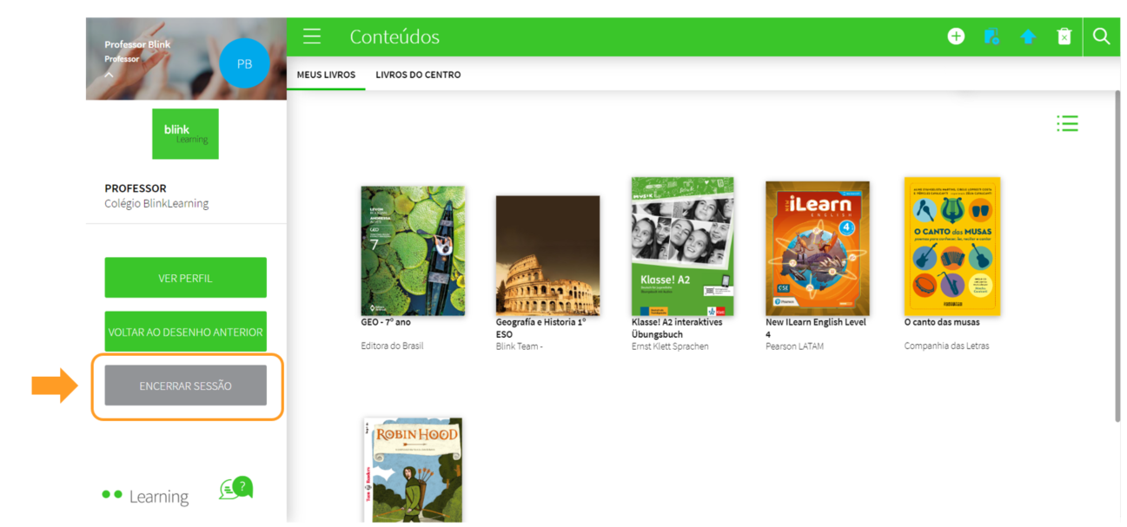Switch to list view icon
This screenshot has width=1127, height=527.
(x=1067, y=124)
